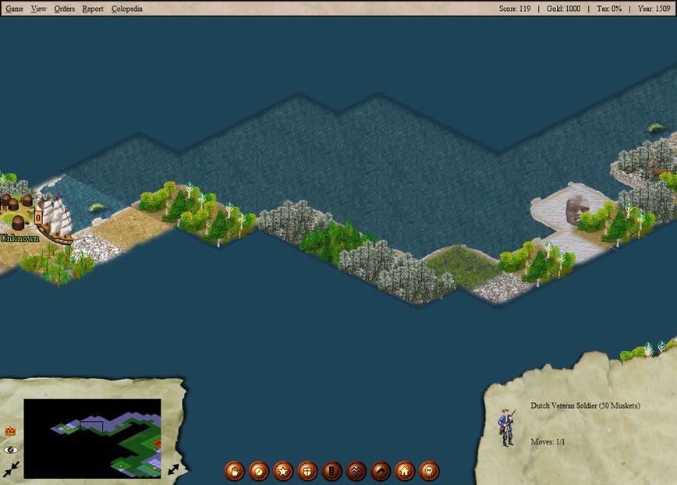677x485 pixels.
Task: Click the stone head ruin on the map
Action: [x=576, y=210]
